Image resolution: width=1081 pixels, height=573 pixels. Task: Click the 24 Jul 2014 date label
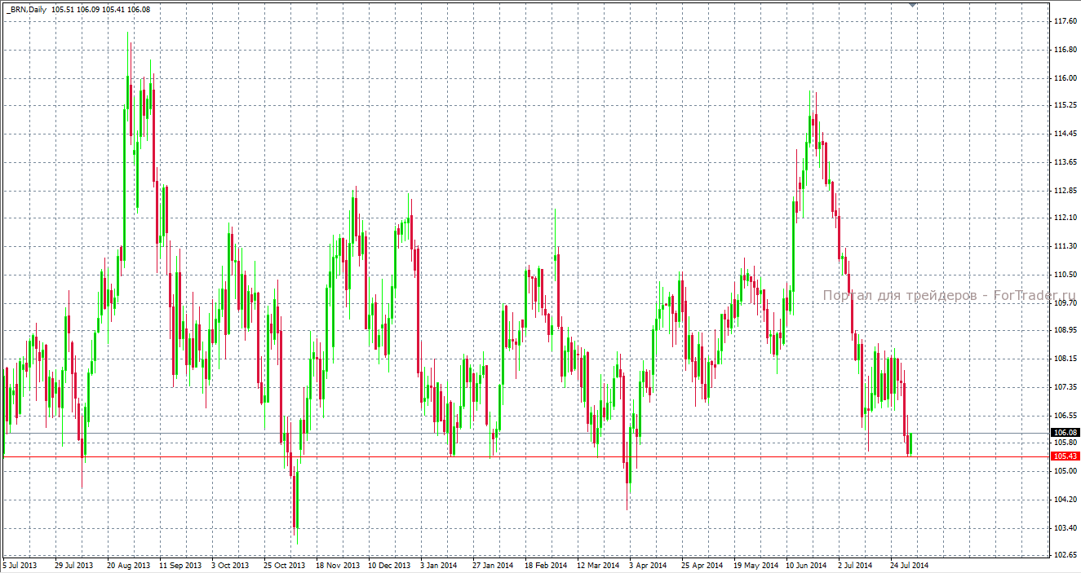tap(910, 565)
